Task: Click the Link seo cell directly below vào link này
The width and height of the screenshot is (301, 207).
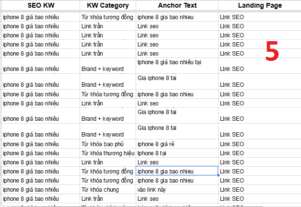Action: coord(177,198)
